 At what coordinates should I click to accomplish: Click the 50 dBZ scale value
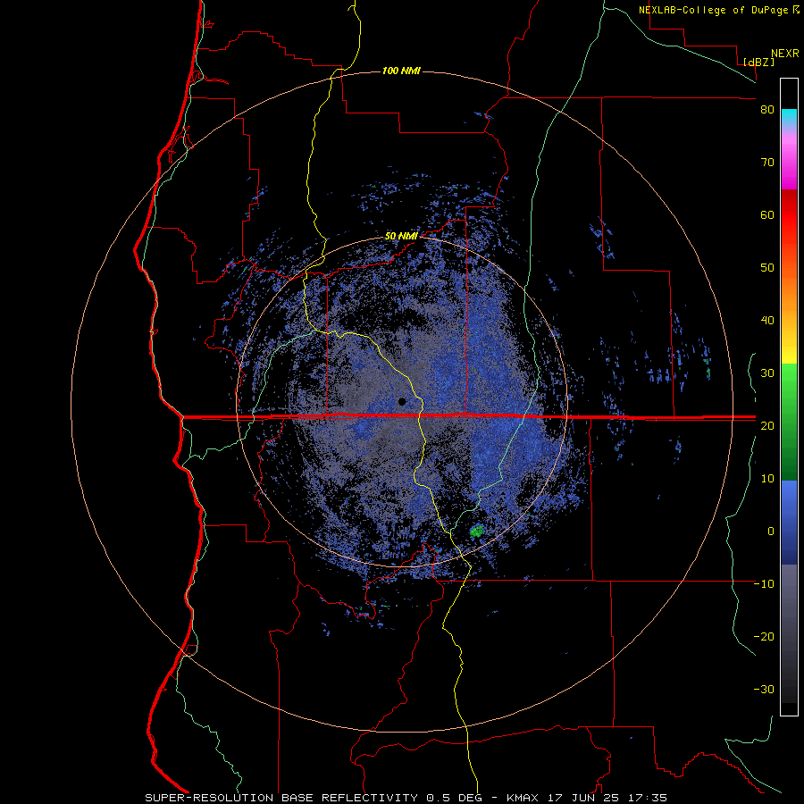coord(767,268)
